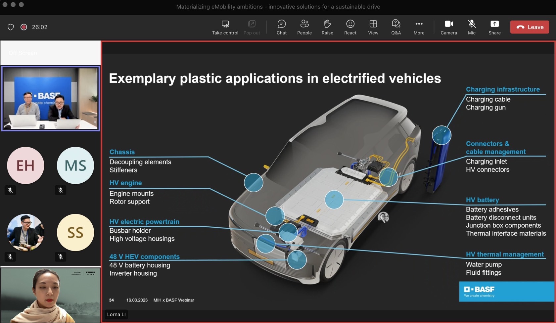Open the React emoji options
Image resolution: width=556 pixels, height=323 pixels.
click(350, 27)
